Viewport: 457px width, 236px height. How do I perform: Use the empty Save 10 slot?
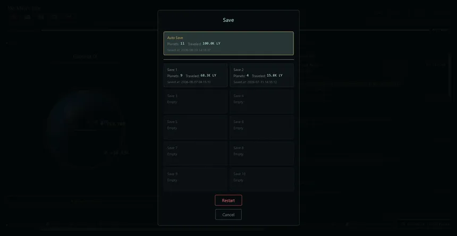pyautogui.click(x=262, y=180)
